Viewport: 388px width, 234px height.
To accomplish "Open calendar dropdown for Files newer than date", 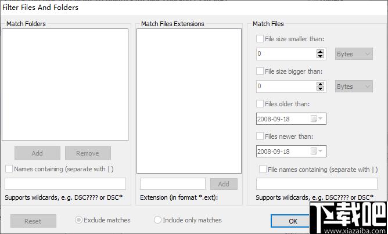I will click(x=317, y=151).
